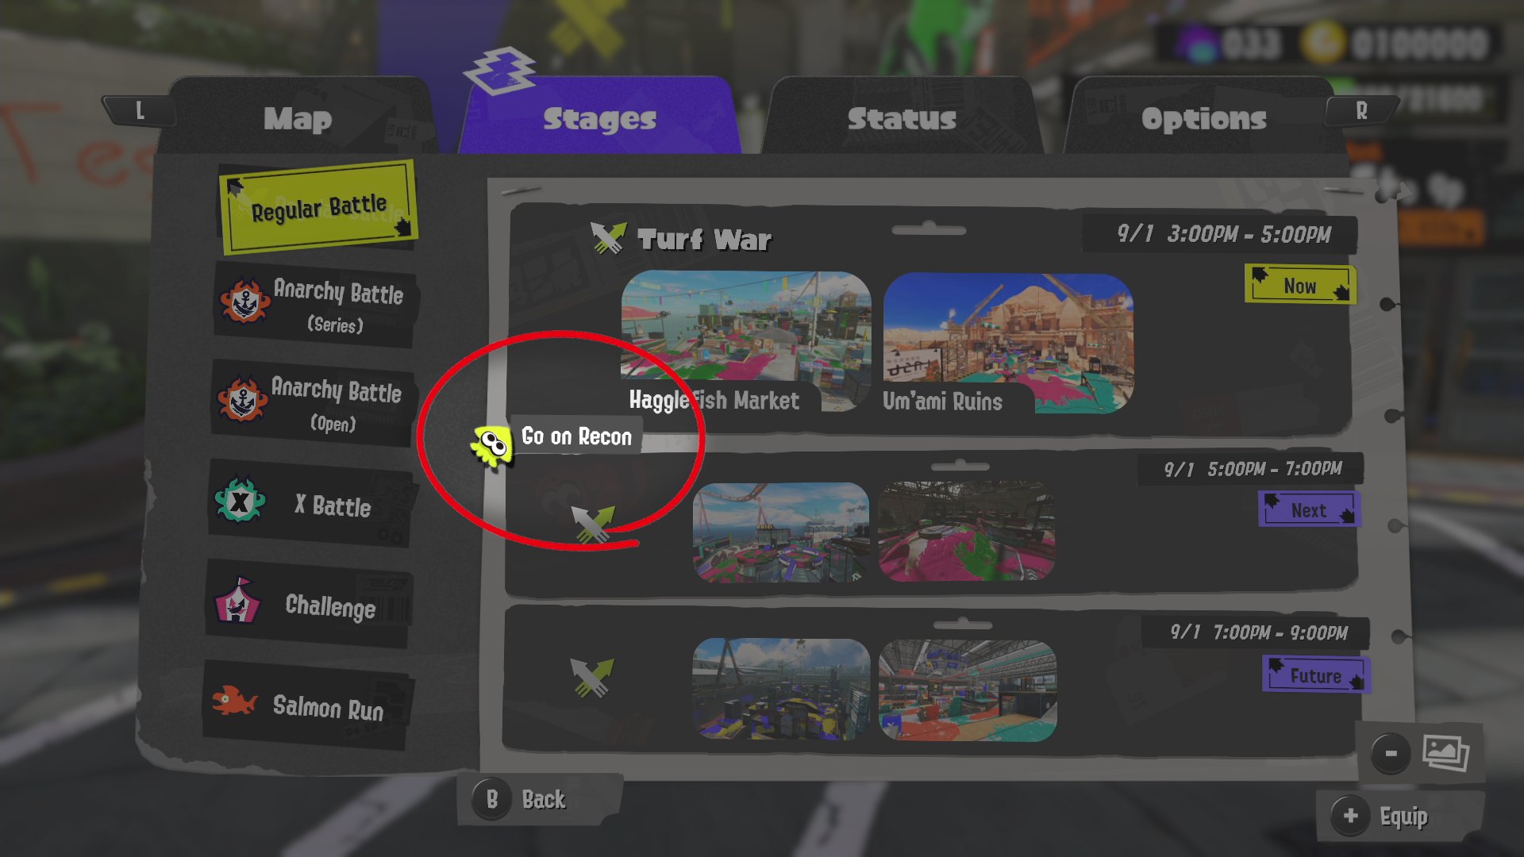1524x857 pixels.
Task: Open the Options tab
Action: point(1203,118)
